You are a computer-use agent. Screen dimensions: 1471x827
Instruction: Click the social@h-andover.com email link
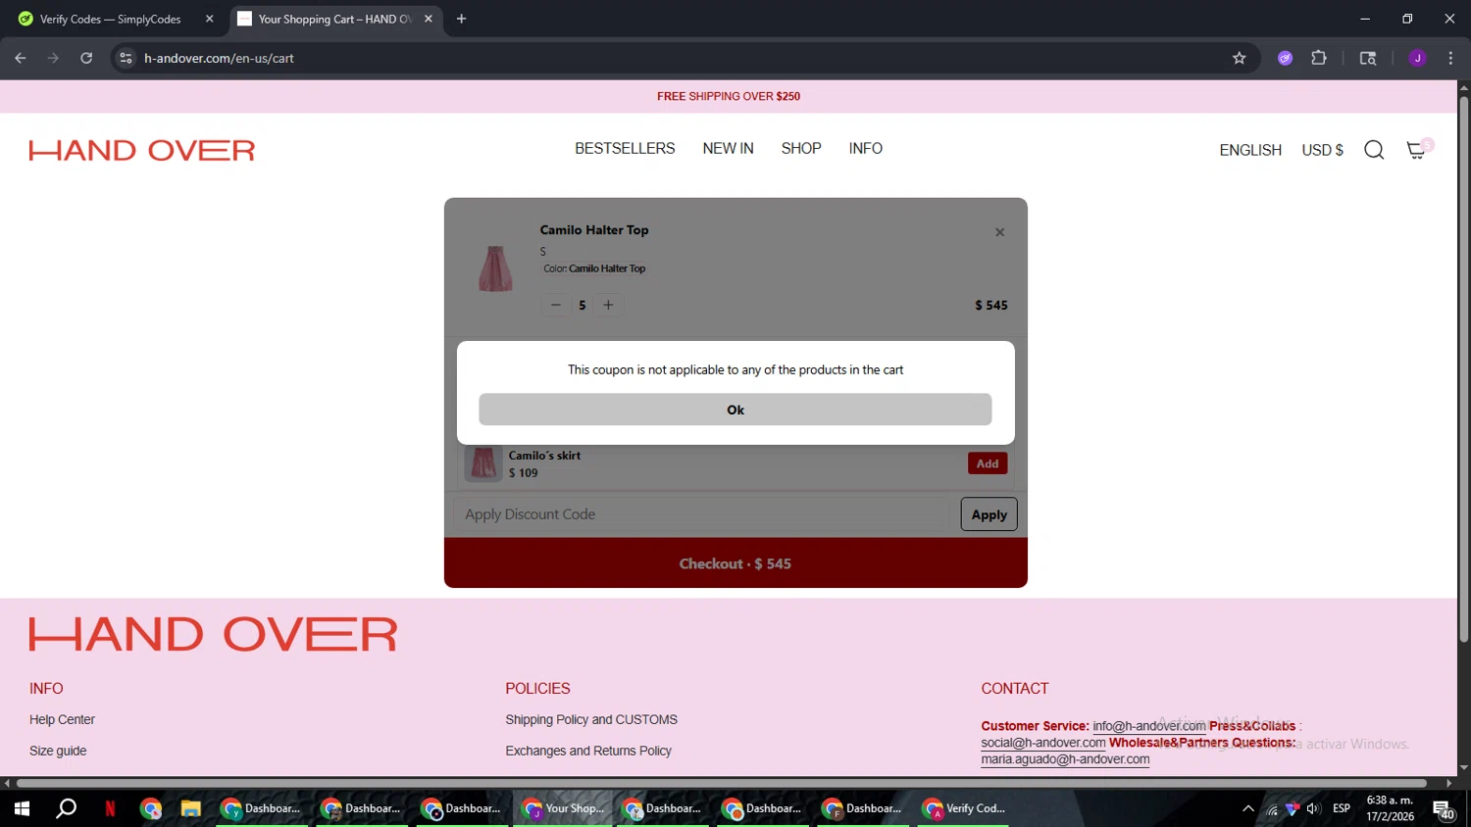[x=1043, y=743]
